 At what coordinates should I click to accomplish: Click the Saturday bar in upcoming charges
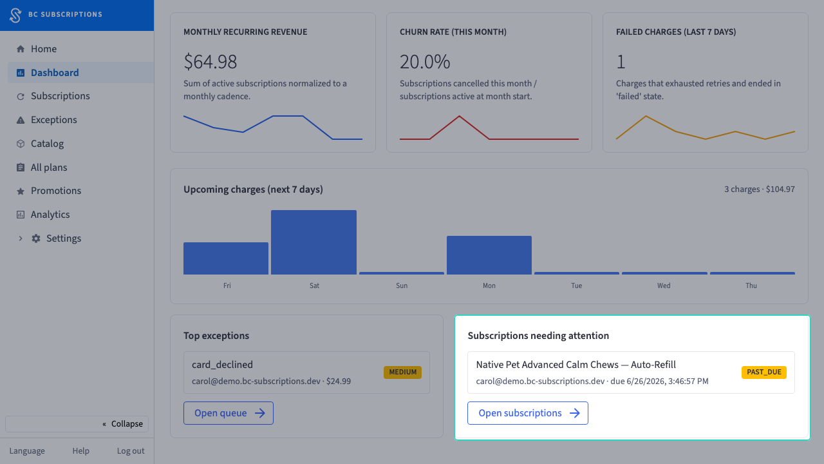click(x=314, y=242)
